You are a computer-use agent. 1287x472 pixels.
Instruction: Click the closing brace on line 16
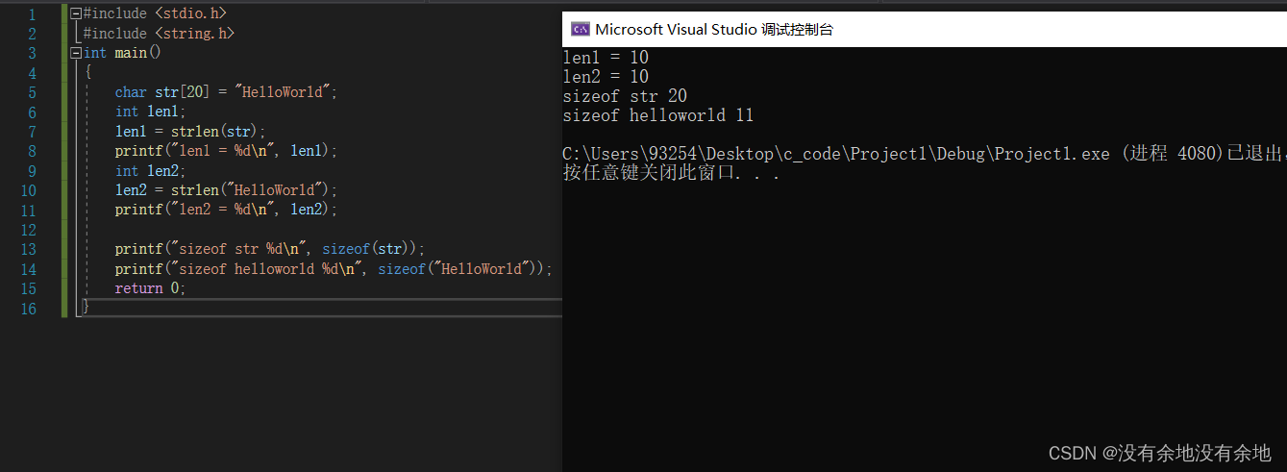click(87, 308)
